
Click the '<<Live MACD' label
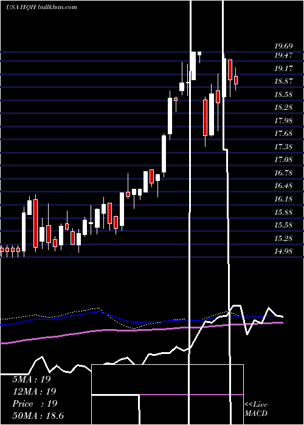[256, 409]
